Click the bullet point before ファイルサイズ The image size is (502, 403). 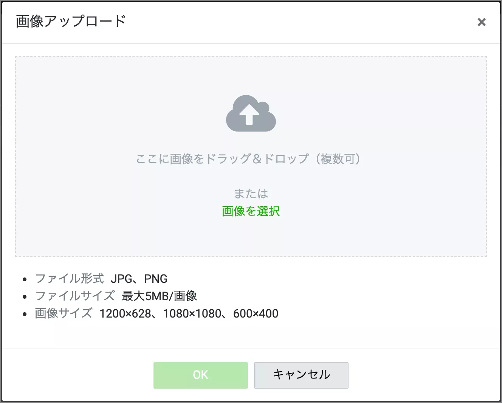[25, 297]
